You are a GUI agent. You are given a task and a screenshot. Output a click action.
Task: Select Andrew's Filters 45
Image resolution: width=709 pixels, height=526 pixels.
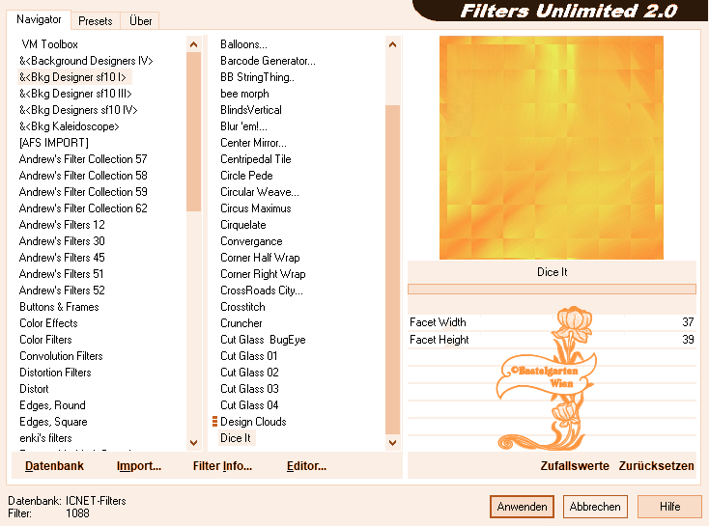point(62,258)
